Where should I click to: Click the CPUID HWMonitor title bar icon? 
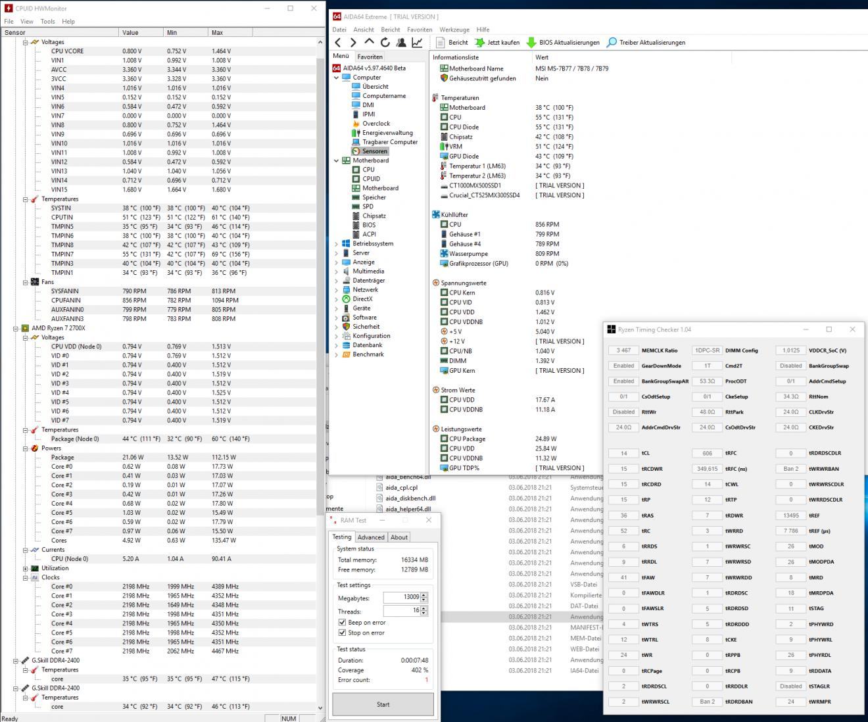(9, 9)
